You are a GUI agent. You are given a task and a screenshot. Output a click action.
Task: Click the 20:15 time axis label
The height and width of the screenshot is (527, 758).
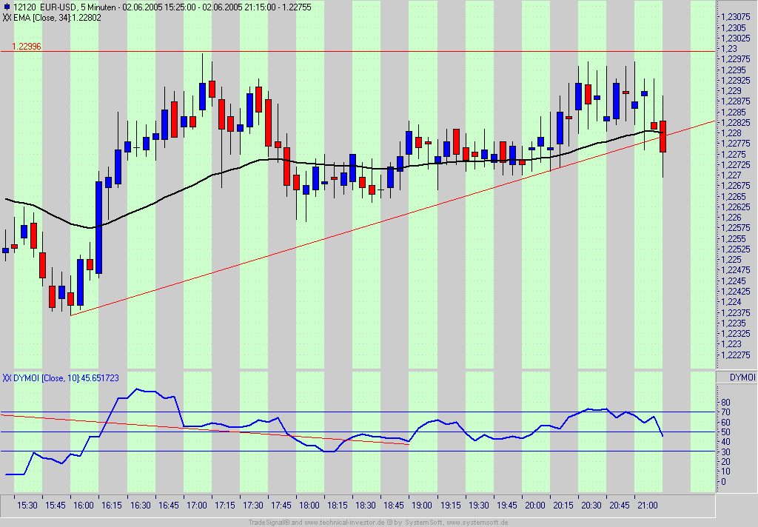pyautogui.click(x=563, y=506)
